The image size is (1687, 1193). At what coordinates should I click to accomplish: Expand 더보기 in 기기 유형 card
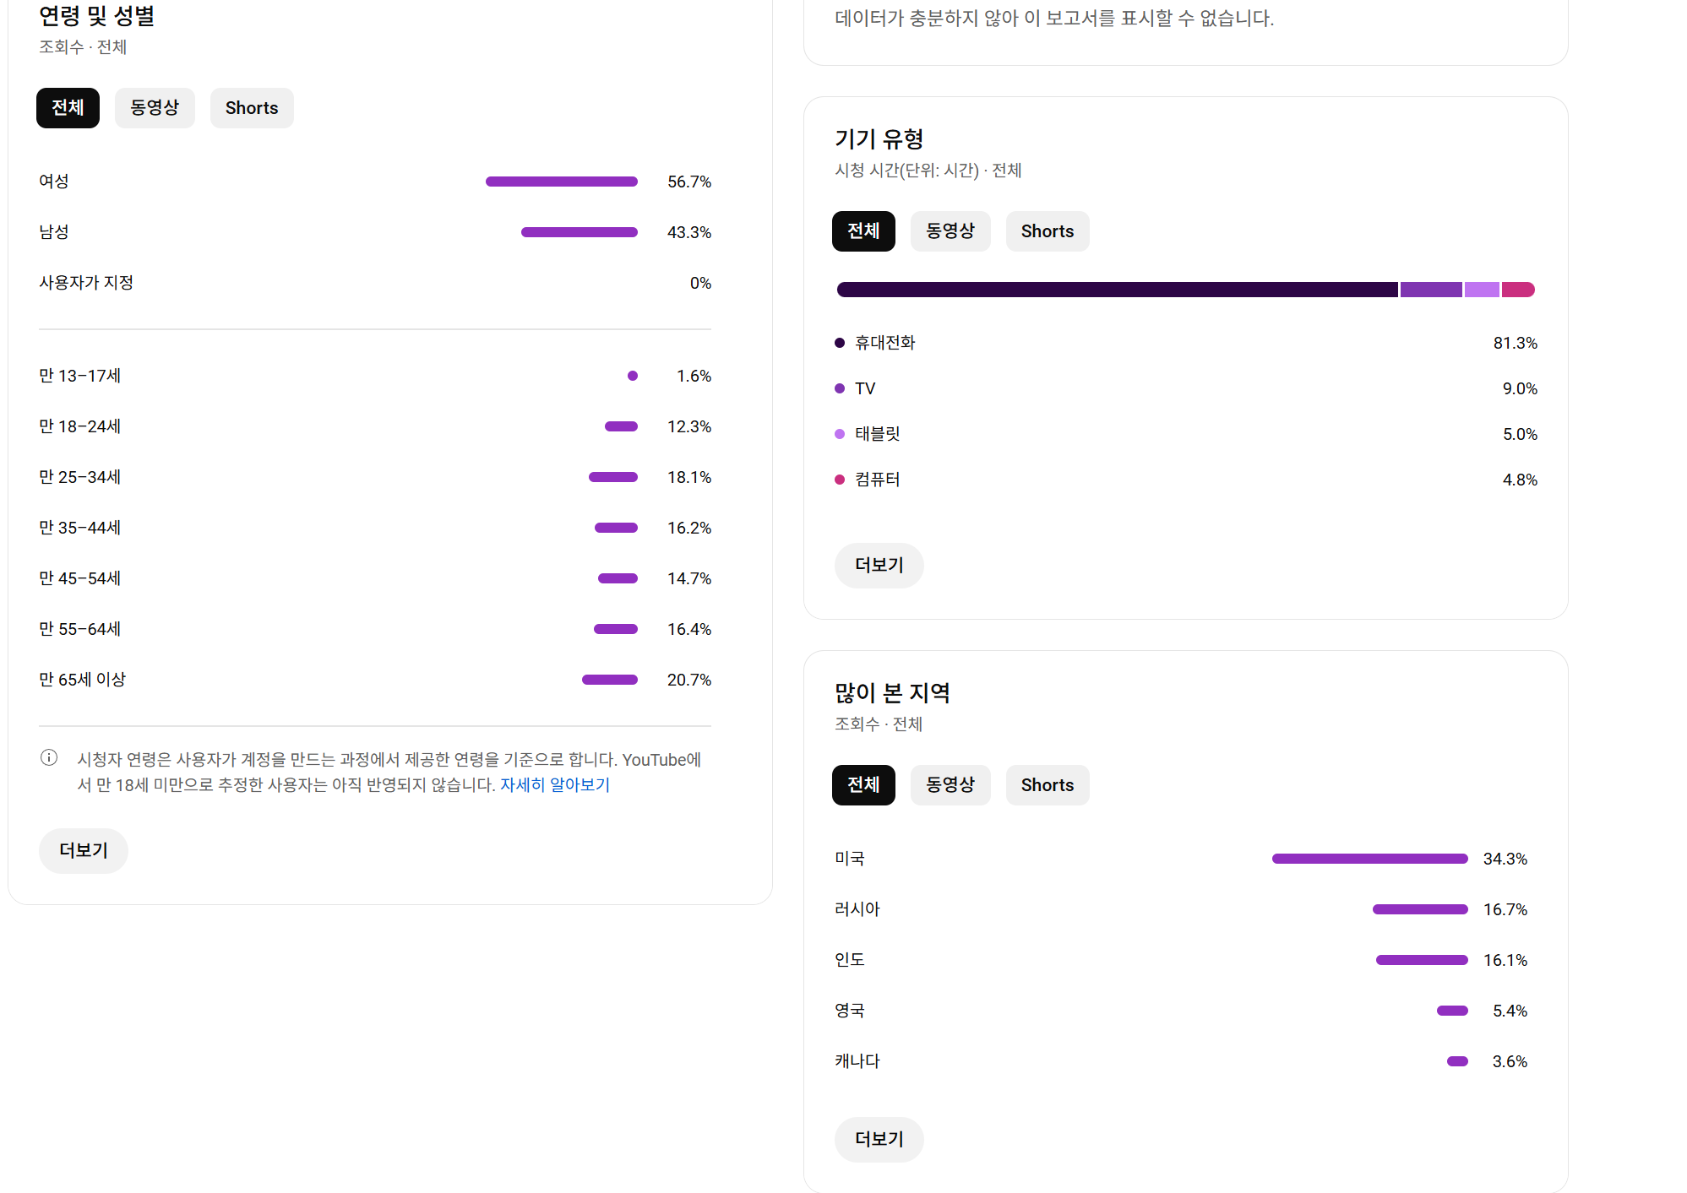click(x=879, y=565)
